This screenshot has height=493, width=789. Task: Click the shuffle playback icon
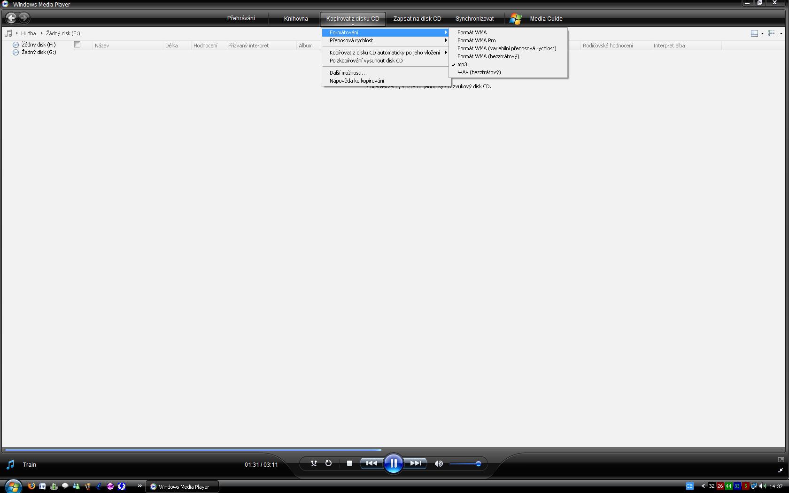coord(314,463)
